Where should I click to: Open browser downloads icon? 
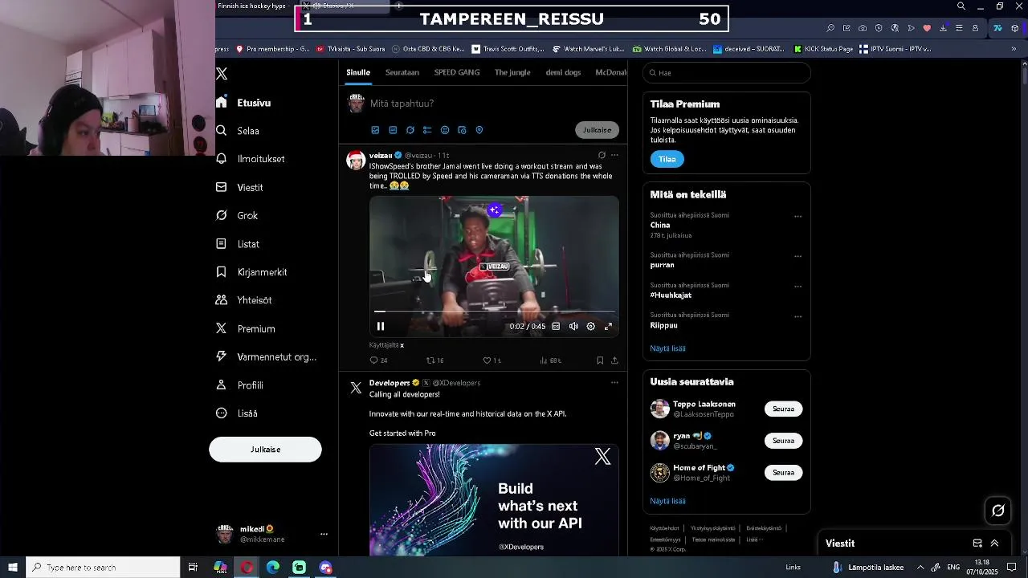(x=943, y=28)
